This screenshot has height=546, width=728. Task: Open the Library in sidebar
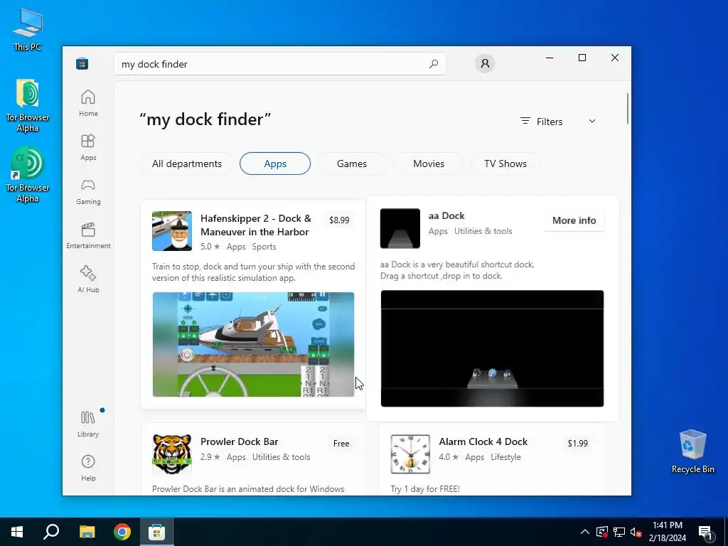(88, 424)
